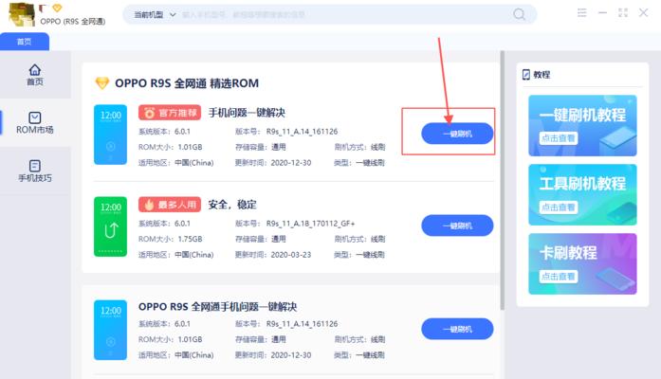Click the green phone thumbnail of 安全，稳定 ROM
This screenshot has width=661, height=379.
point(110,226)
